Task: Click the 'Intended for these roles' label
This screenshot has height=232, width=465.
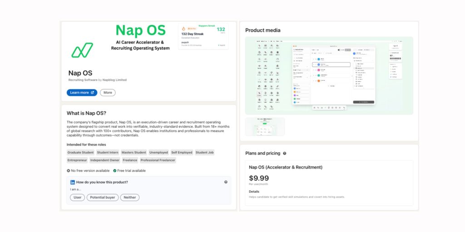Action: [86, 145]
